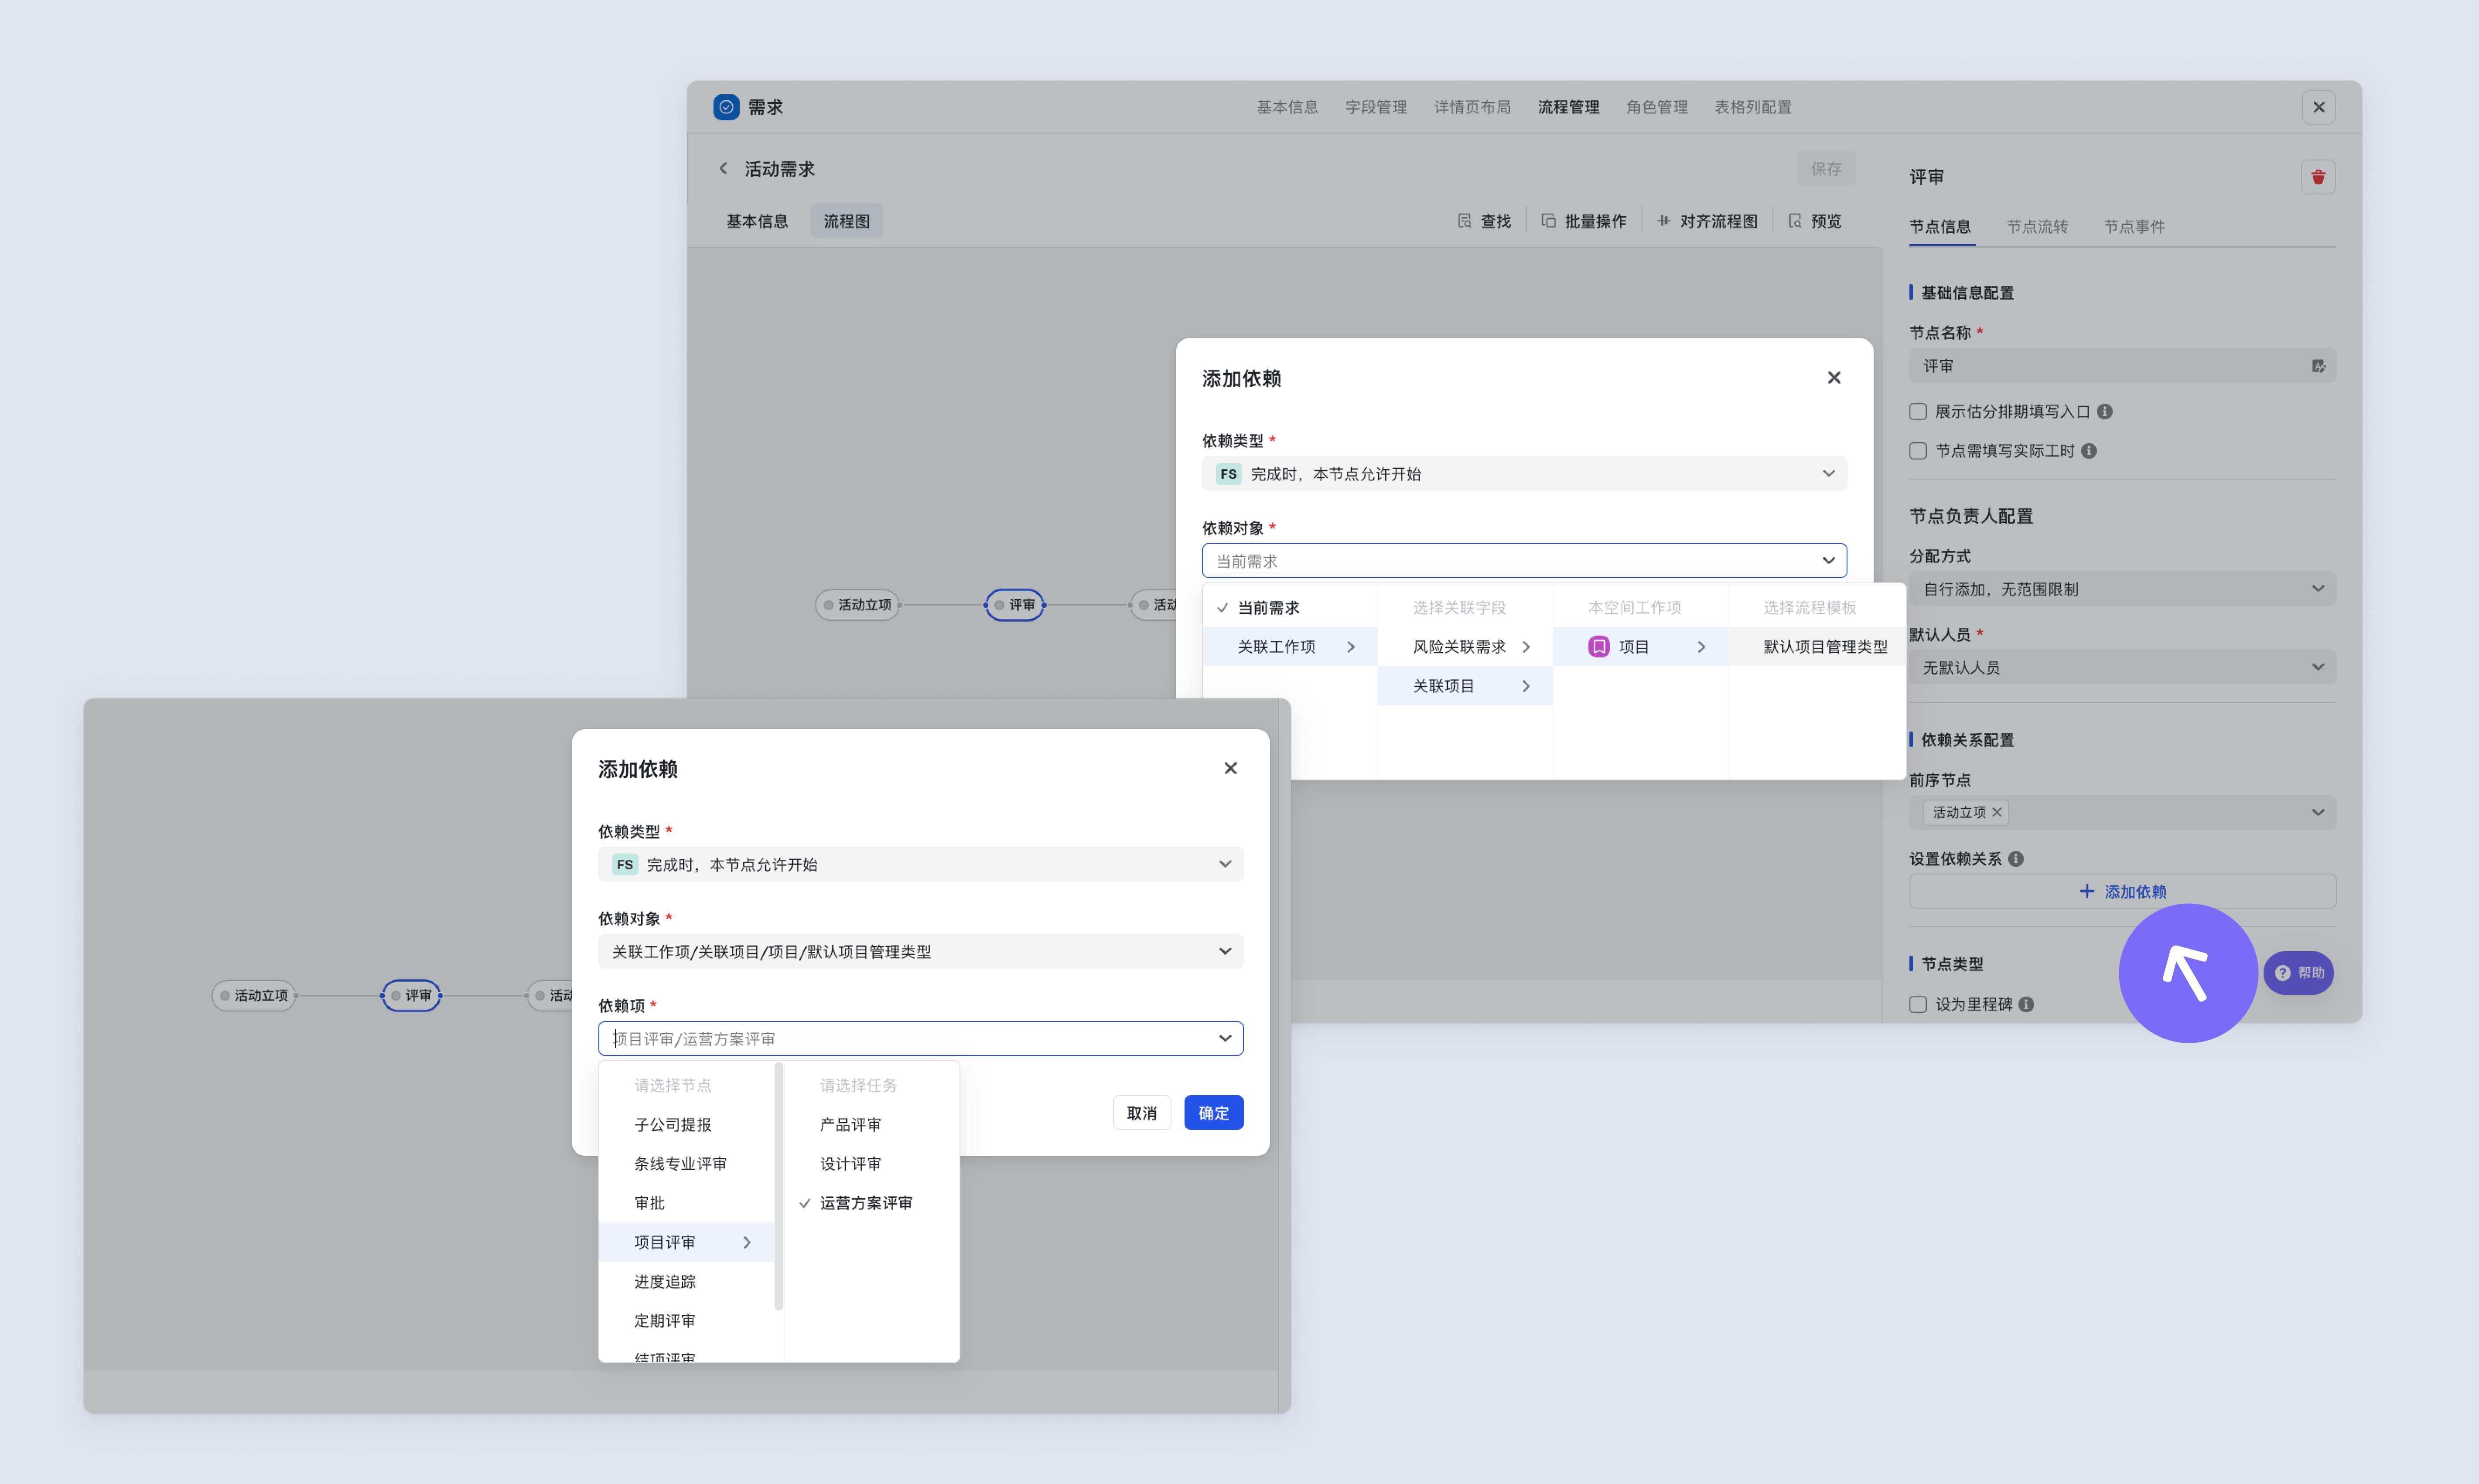This screenshot has height=1484, width=2479.
Task: Open the info tooltip next to 设为里程碑
Action: (x=2026, y=1005)
